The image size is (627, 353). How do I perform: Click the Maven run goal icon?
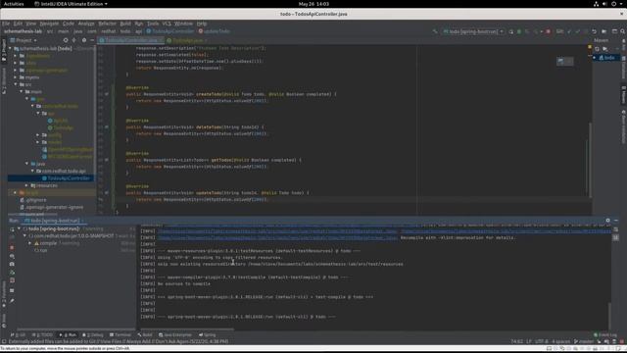[x=605, y=49]
